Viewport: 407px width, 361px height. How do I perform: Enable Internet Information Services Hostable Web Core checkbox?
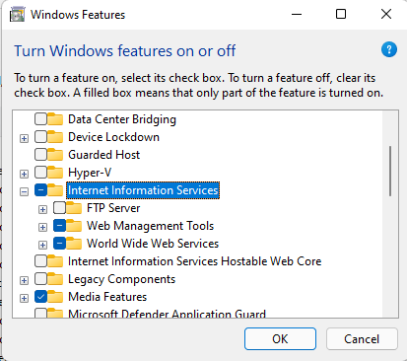40,261
